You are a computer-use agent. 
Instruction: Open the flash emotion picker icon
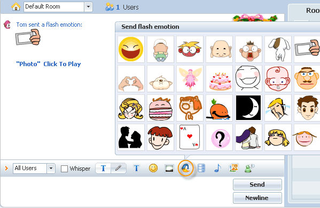[x=185, y=169]
